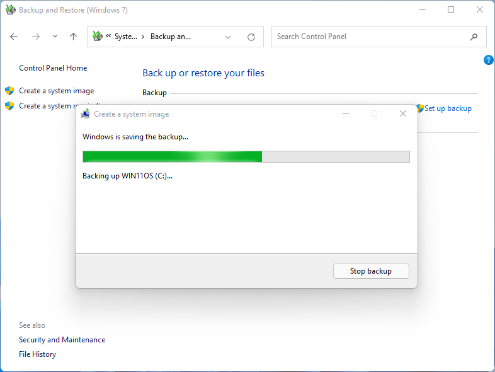Go back with the back arrow

pos(14,37)
